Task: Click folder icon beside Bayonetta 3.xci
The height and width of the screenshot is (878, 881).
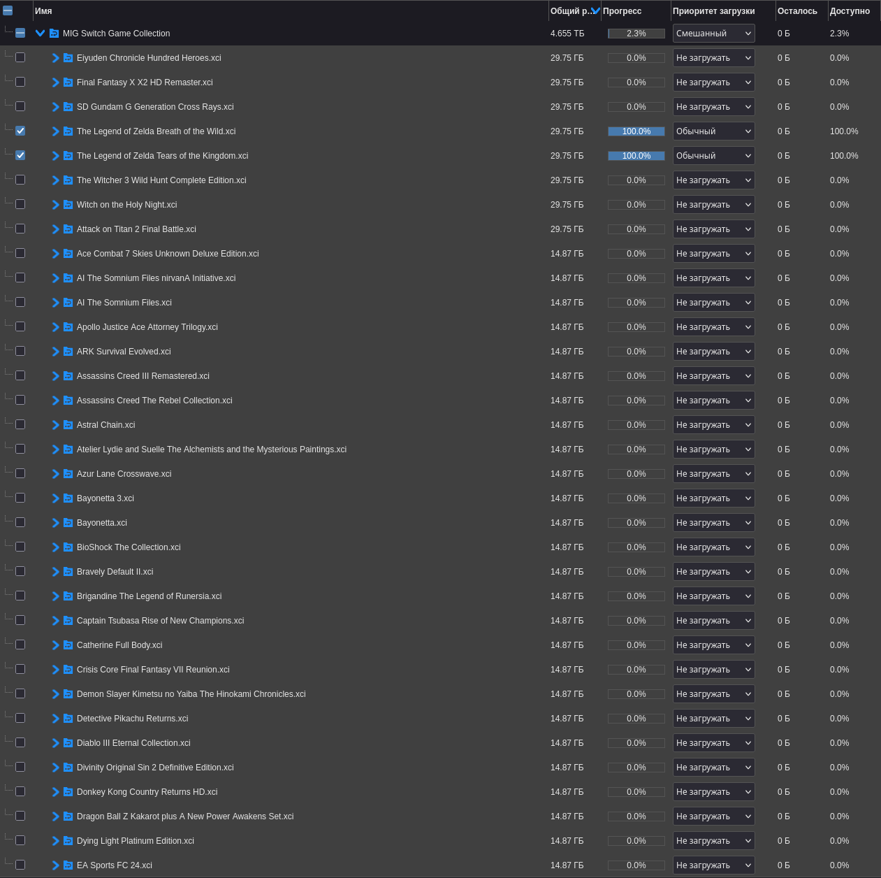Action: click(x=68, y=498)
